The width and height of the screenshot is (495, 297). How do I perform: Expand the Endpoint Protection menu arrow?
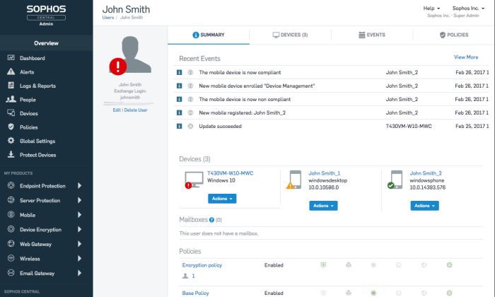point(79,185)
